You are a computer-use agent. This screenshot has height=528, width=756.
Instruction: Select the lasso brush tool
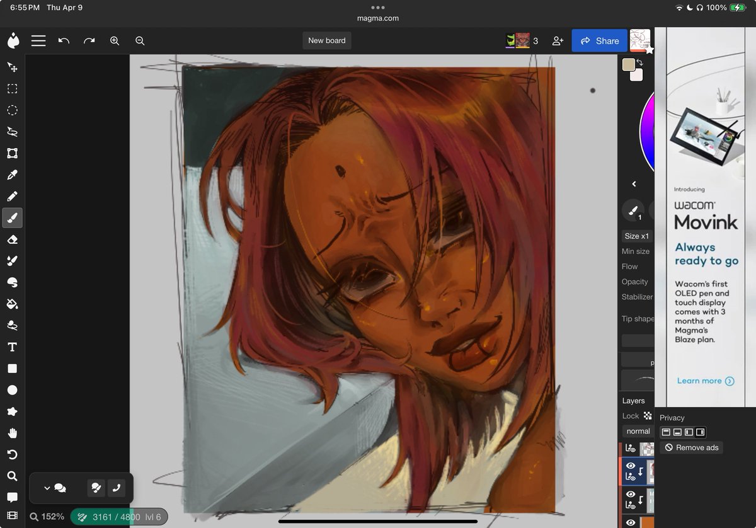(x=12, y=325)
